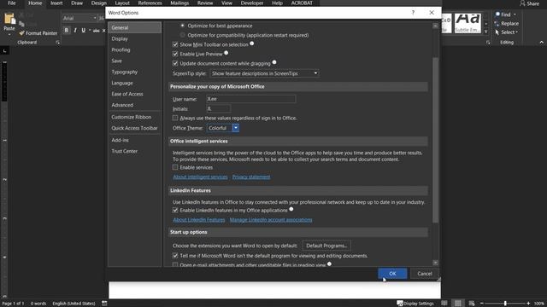Viewport: 547px width, 307px height.
Task: Uncheck Enable Live Preview
Action: click(x=175, y=54)
